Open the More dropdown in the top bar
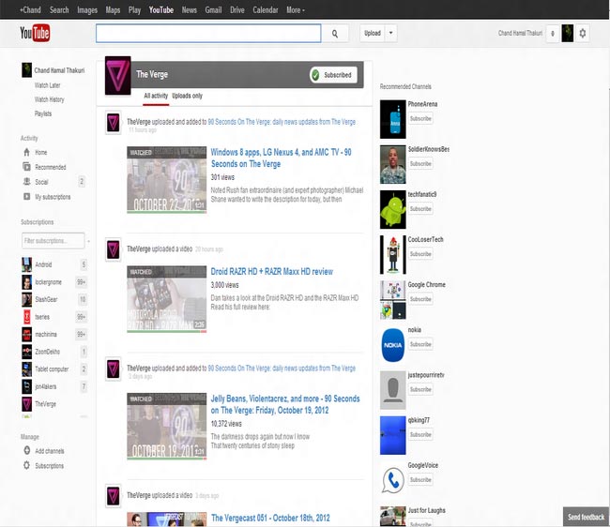Image resolution: width=610 pixels, height=527 pixels. [296, 10]
